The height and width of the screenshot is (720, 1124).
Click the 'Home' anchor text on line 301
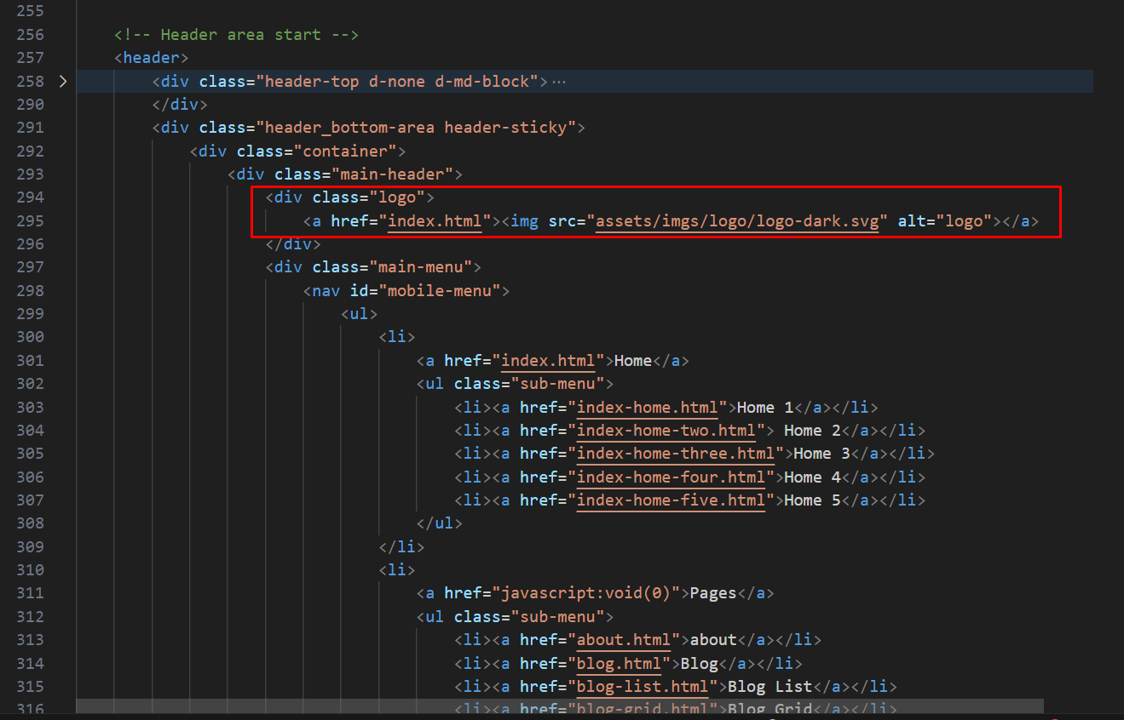pos(633,361)
